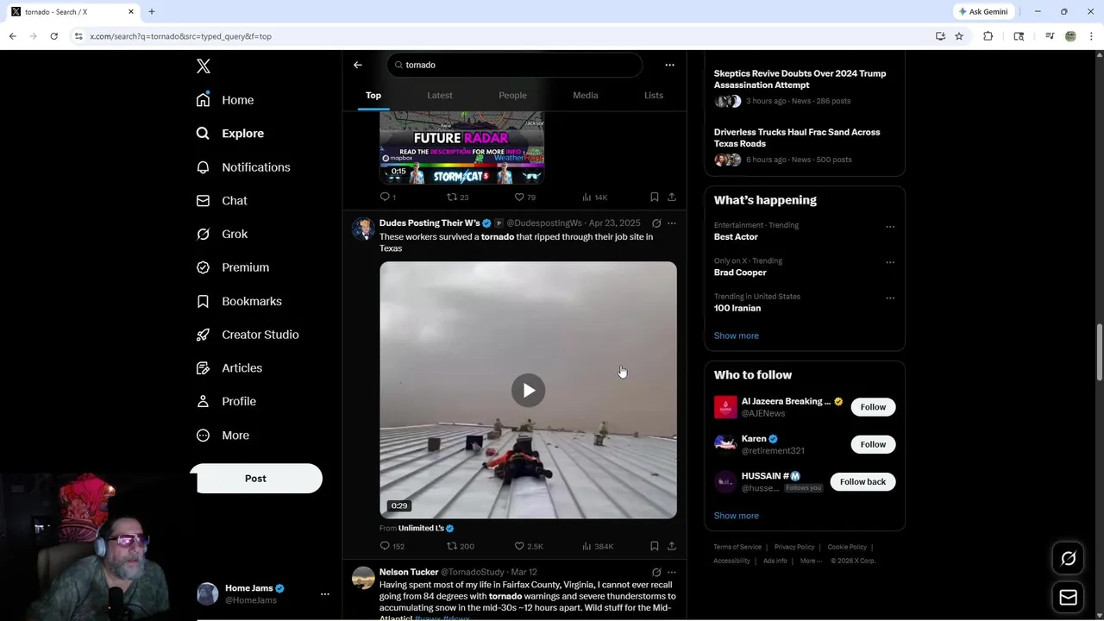Image resolution: width=1104 pixels, height=621 pixels.
Task: Follow Al Jazeera Breaking account
Action: pos(873,407)
